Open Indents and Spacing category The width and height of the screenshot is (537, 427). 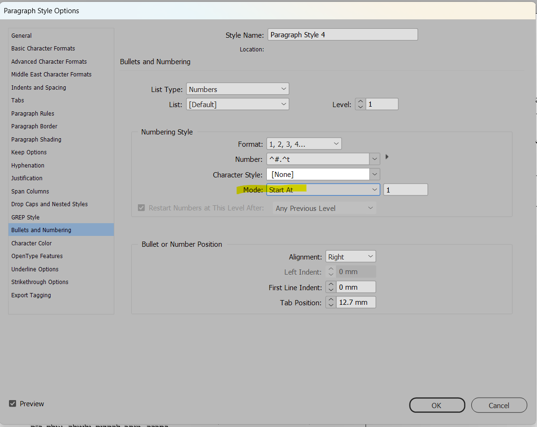(x=38, y=88)
